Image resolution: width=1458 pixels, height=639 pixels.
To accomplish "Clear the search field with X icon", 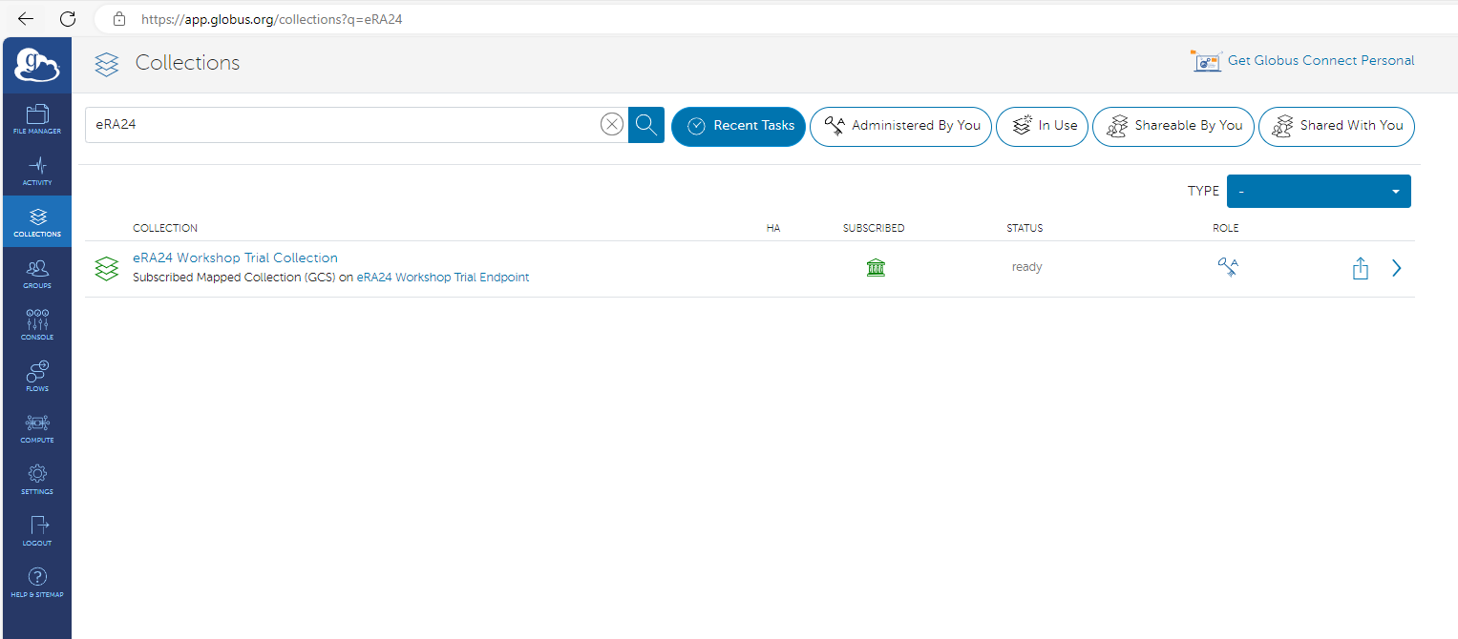I will pyautogui.click(x=612, y=125).
